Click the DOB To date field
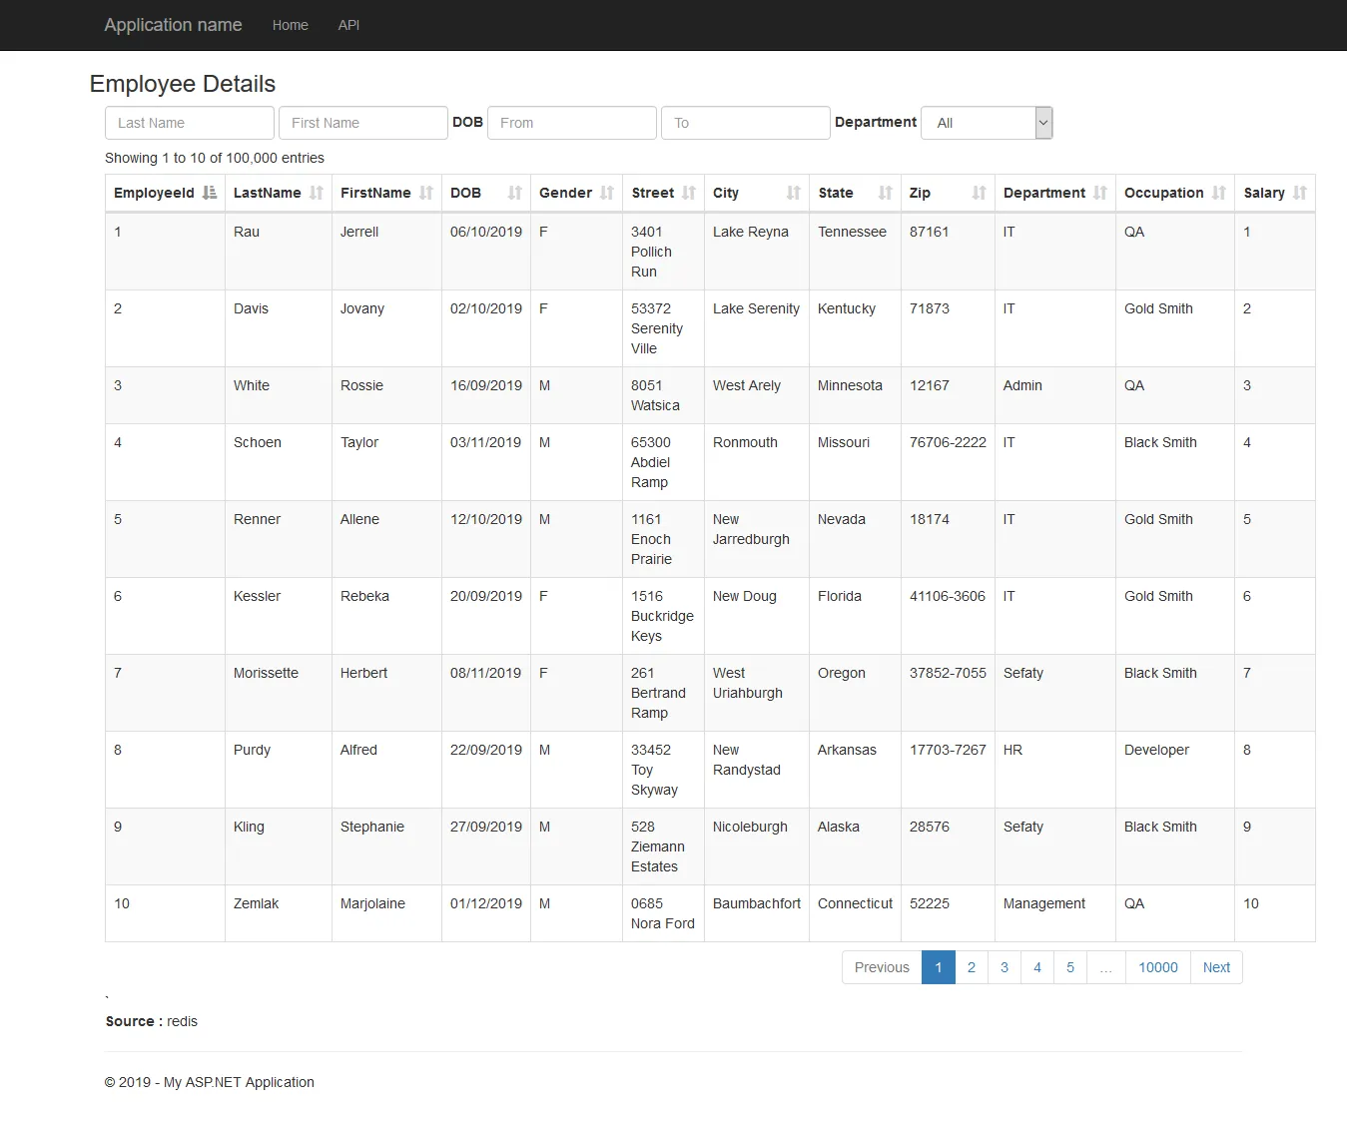The height and width of the screenshot is (1122, 1347). click(746, 123)
